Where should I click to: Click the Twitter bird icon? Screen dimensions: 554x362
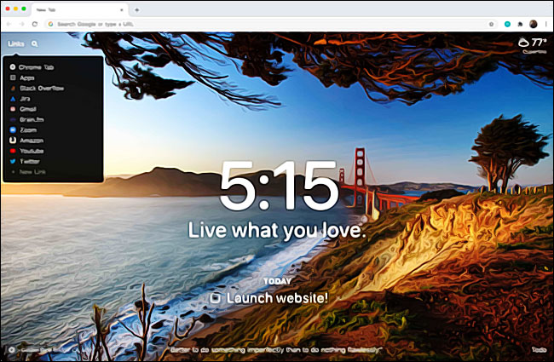(13, 161)
